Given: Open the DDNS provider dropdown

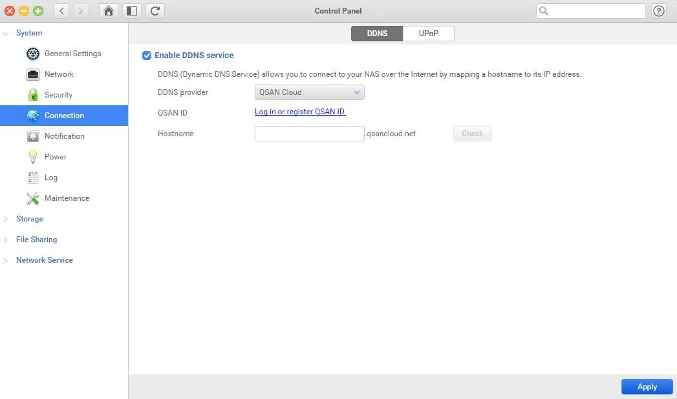Looking at the screenshot, I should (309, 92).
